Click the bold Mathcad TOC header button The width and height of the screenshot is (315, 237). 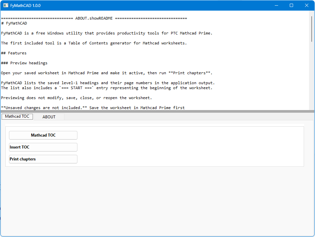[x=43, y=135]
